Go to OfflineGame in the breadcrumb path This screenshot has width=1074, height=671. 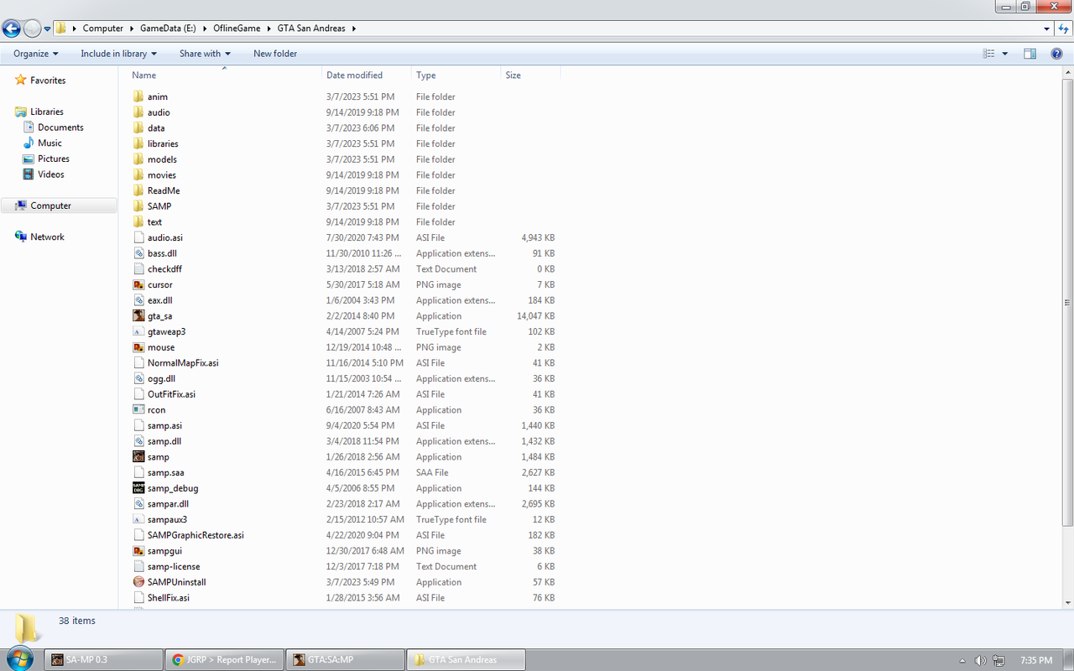[x=237, y=29]
